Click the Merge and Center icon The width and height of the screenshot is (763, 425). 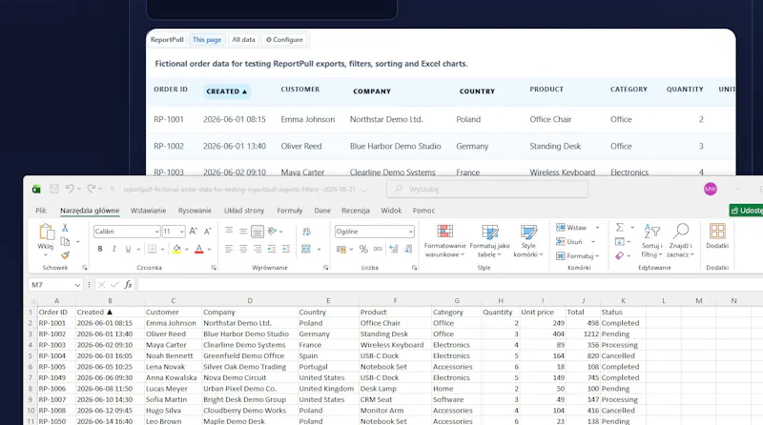coord(306,249)
